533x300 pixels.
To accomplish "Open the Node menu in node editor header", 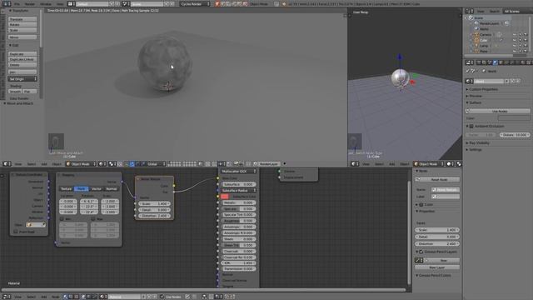I will (x=56, y=297).
